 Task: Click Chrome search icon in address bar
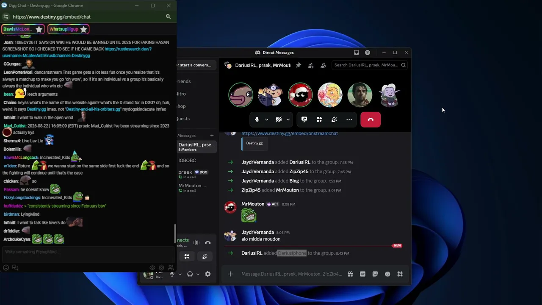[168, 17]
